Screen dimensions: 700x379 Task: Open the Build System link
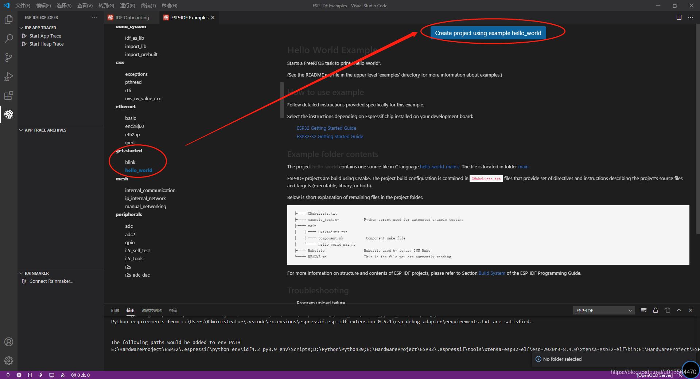492,273
